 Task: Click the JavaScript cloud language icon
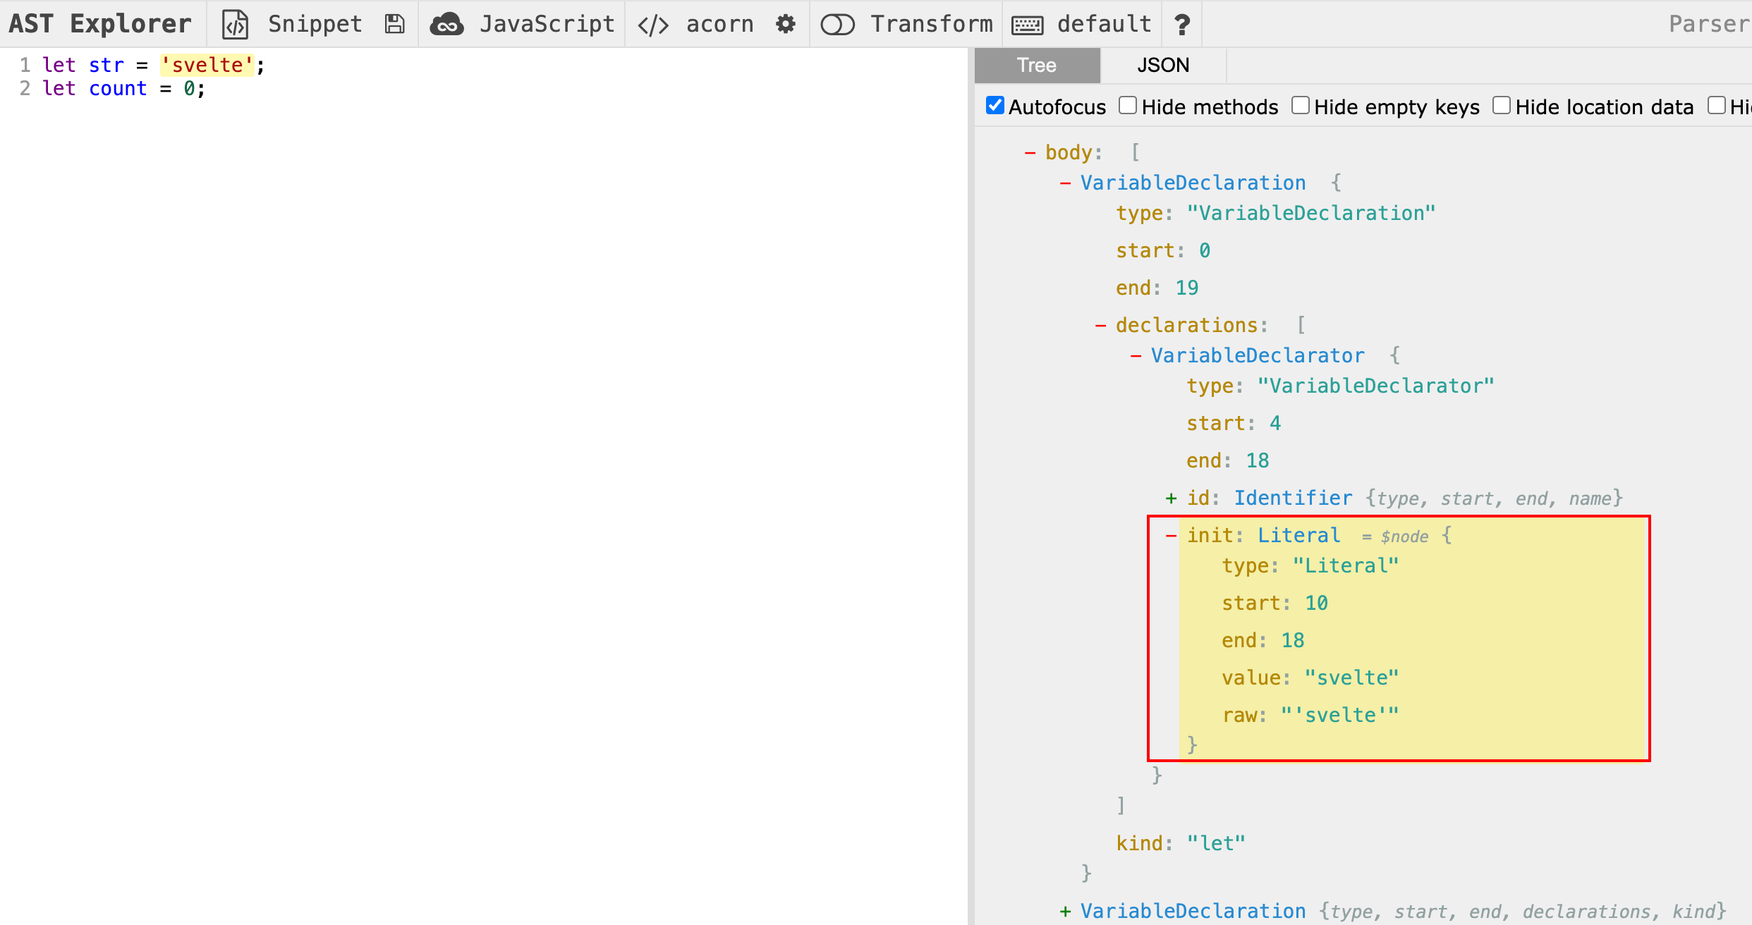click(446, 24)
